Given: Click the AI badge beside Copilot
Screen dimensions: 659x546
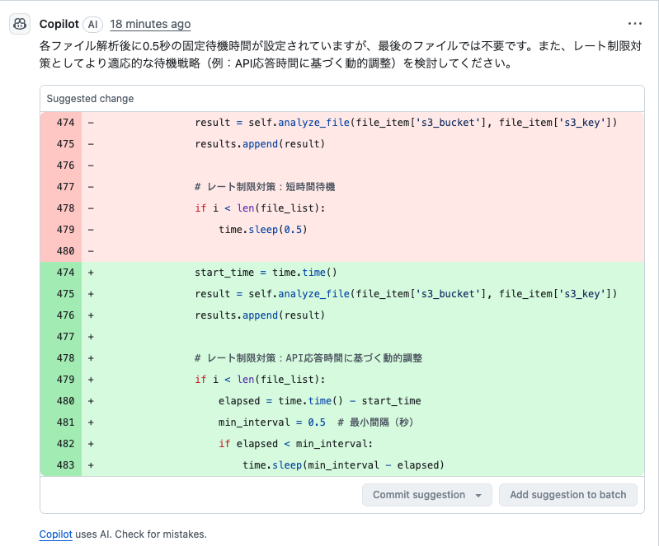Looking at the screenshot, I should pos(93,25).
